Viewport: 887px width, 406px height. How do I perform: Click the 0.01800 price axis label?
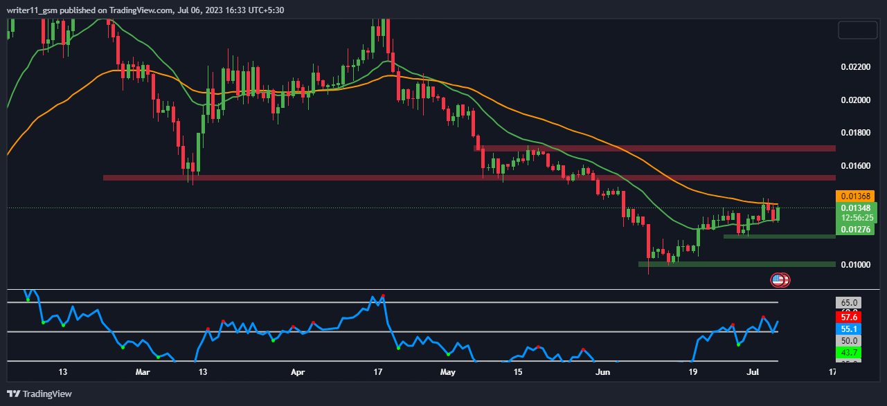pyautogui.click(x=855, y=133)
